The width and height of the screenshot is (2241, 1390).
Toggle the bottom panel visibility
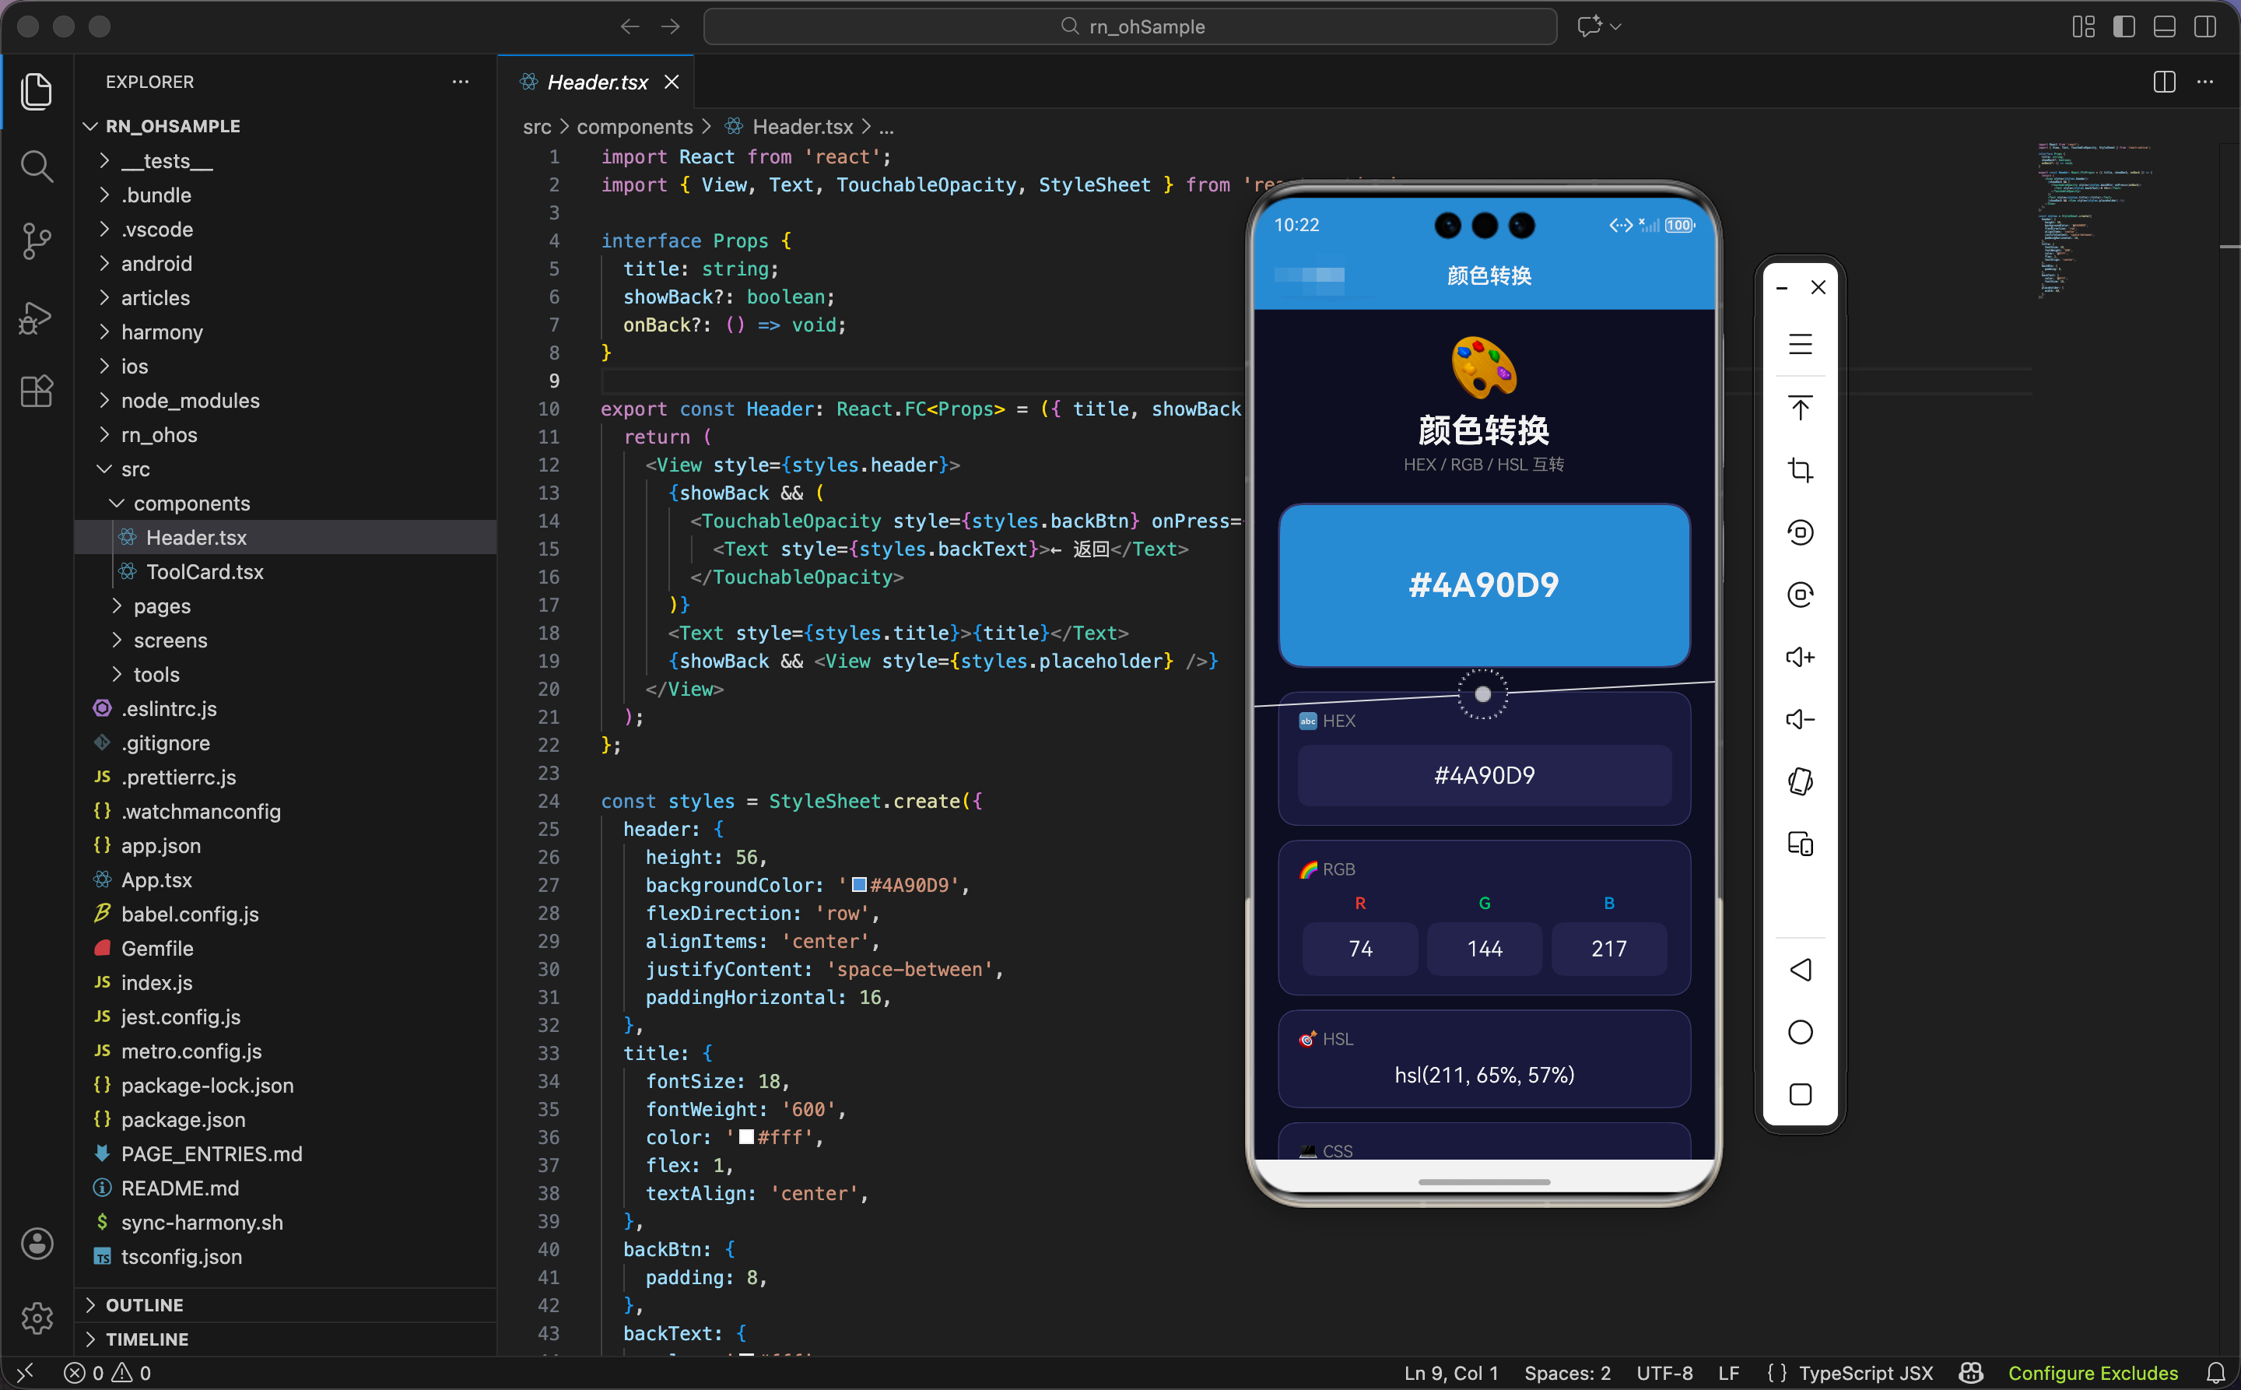pos(2164,26)
